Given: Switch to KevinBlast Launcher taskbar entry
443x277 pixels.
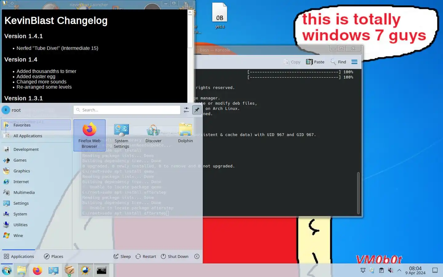Looking at the screenshot, I should pyautogui.click(x=86, y=270).
